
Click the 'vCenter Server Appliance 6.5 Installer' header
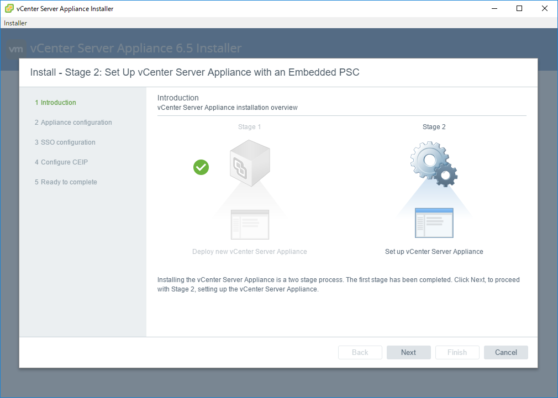(136, 48)
